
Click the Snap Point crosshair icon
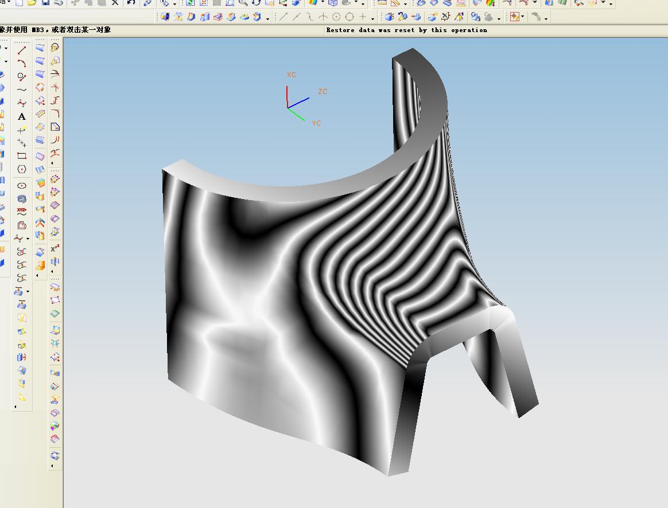tap(515, 17)
